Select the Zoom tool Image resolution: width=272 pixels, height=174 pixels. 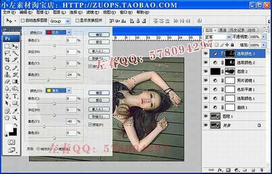(x=15, y=118)
